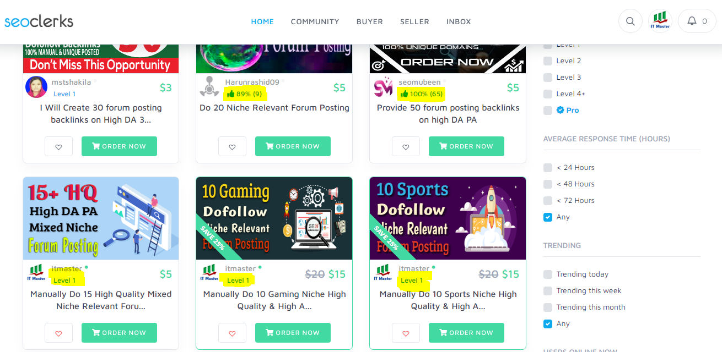Favorite the seomubeen service with heart icon
The image size is (722, 352).
click(x=406, y=146)
